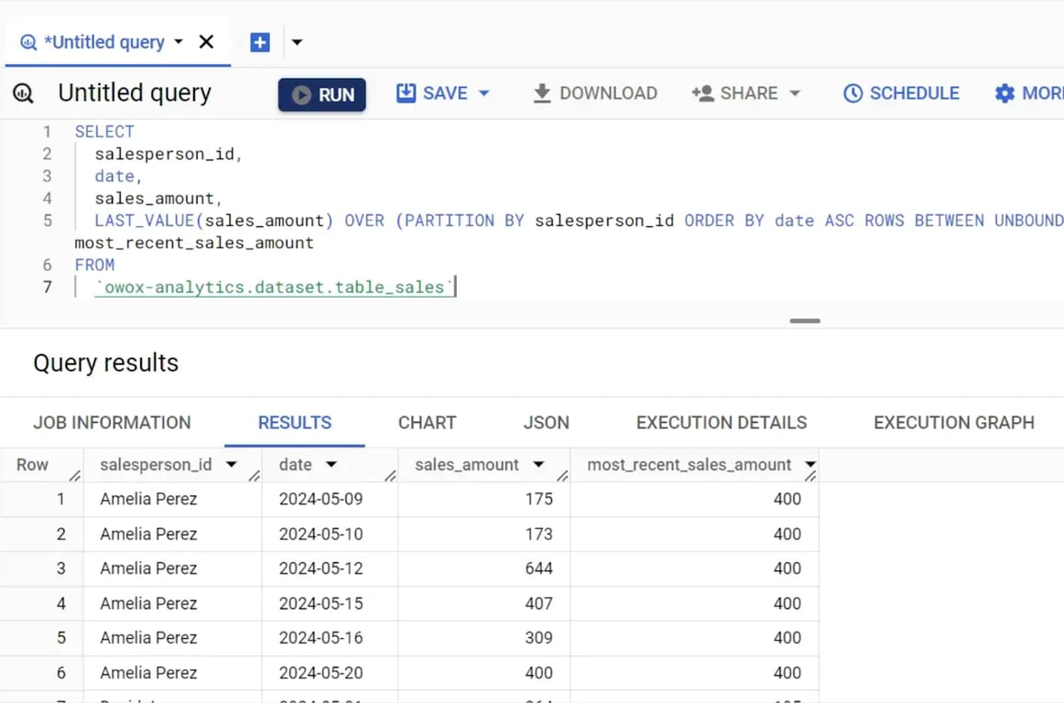Open the Untitled query tab dropdown arrow
The width and height of the screenshot is (1064, 703).
coord(179,42)
